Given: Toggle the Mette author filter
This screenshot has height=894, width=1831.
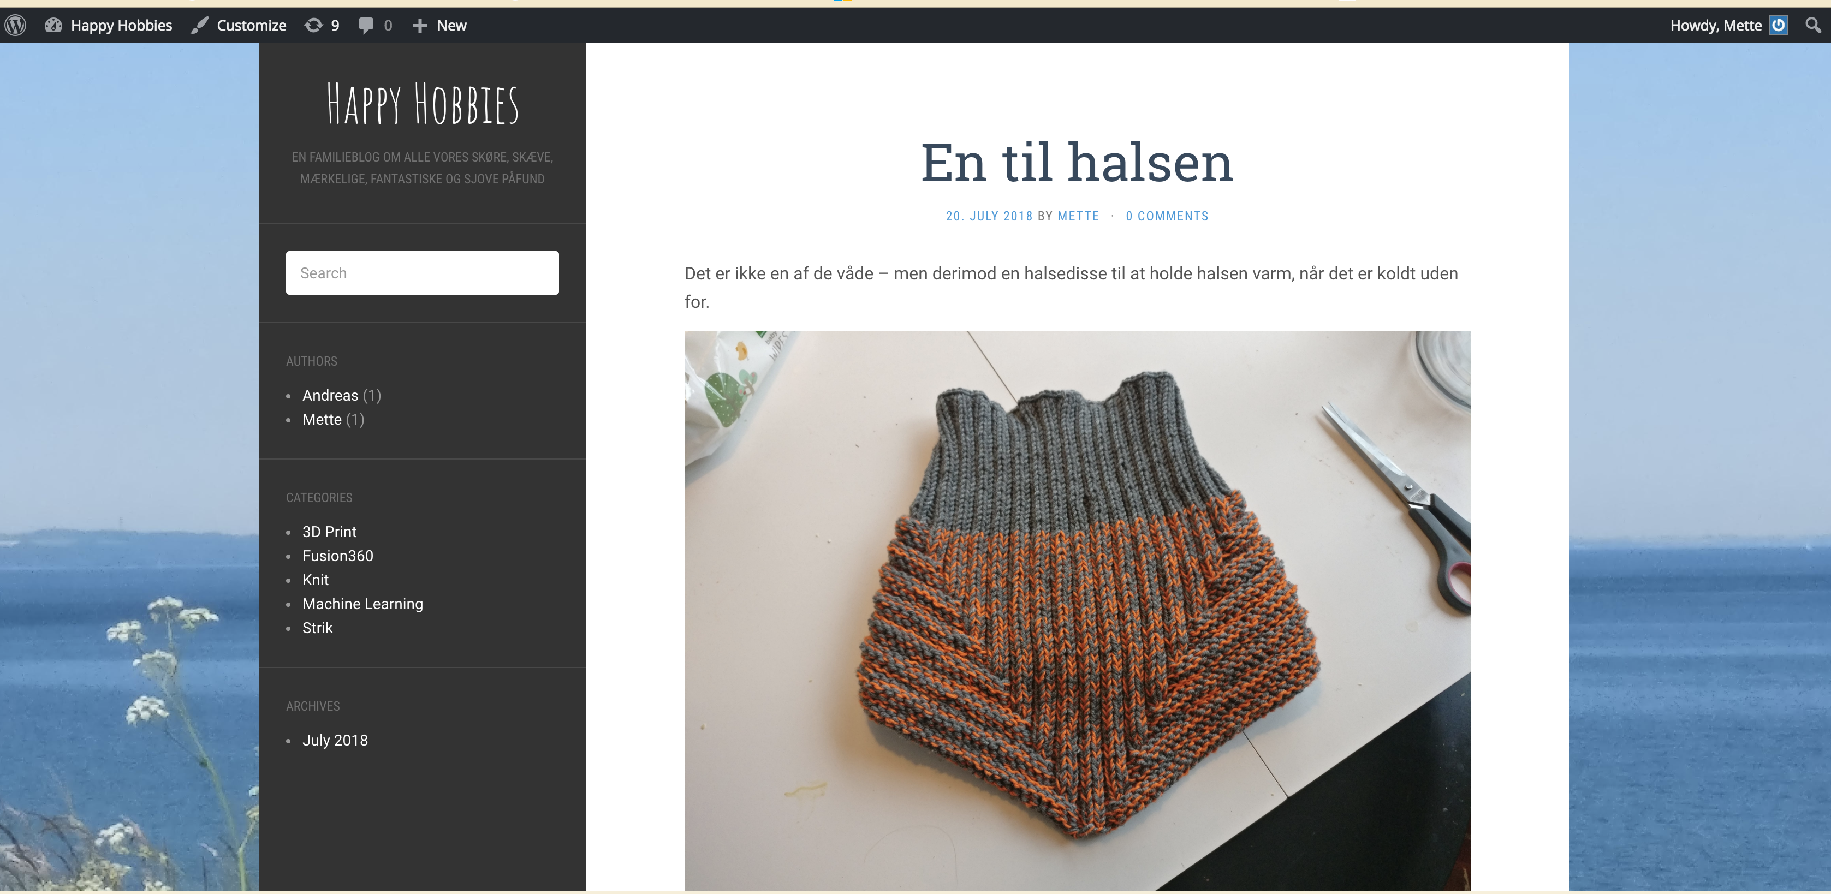Looking at the screenshot, I should [322, 419].
